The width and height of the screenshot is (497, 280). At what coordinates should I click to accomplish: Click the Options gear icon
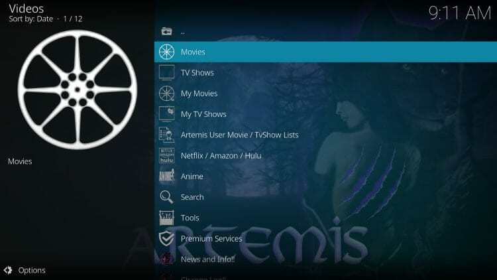(x=8, y=270)
